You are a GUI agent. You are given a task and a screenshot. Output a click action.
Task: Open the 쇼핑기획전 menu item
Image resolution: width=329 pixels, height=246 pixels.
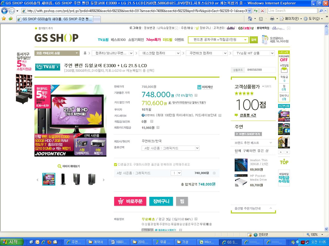coord(136,40)
